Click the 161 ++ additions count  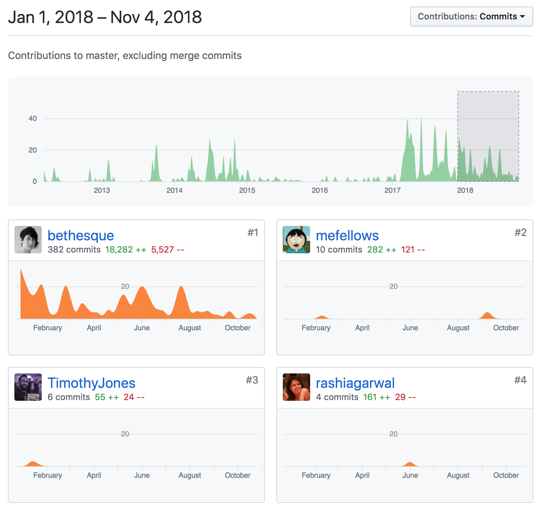click(x=376, y=397)
